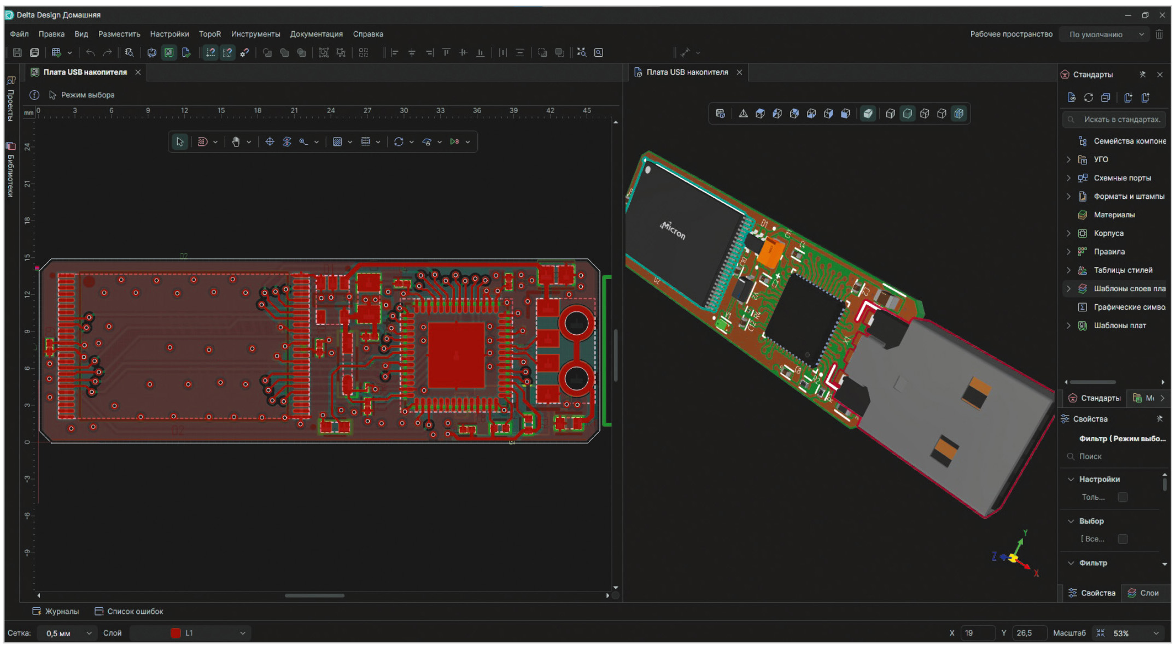
Task: Toggle the wireframe cube after shaded mode
Action: pos(891,114)
